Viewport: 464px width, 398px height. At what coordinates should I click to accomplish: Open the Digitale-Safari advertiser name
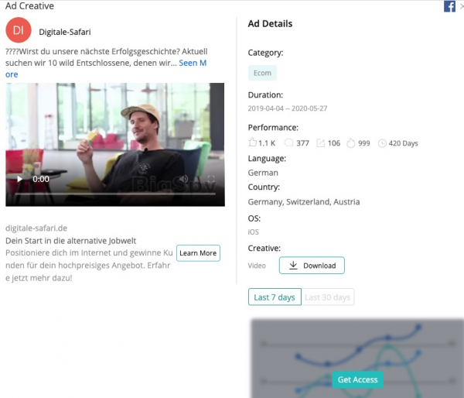click(x=65, y=33)
